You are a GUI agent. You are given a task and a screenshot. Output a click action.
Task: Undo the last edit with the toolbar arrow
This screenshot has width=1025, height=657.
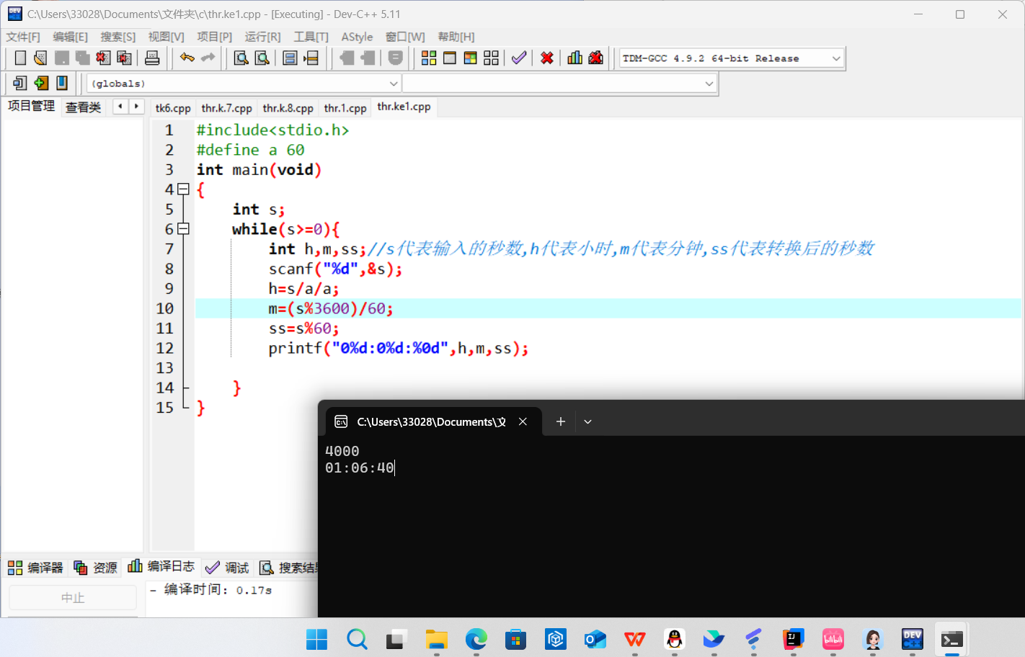coord(187,58)
